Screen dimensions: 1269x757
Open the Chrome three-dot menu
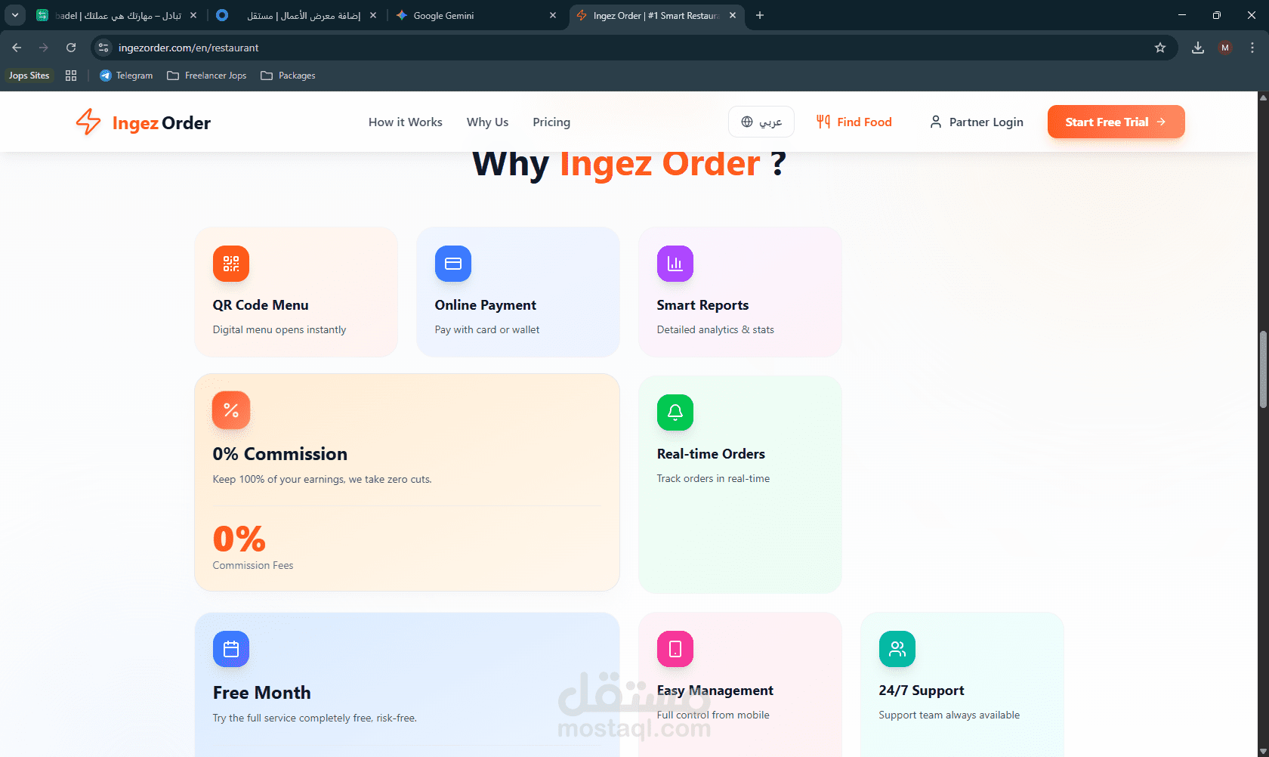(1252, 48)
